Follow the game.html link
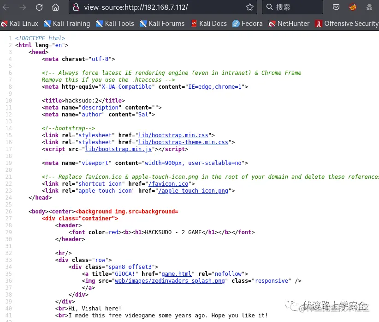The width and height of the screenshot is (379, 322). [177, 274]
